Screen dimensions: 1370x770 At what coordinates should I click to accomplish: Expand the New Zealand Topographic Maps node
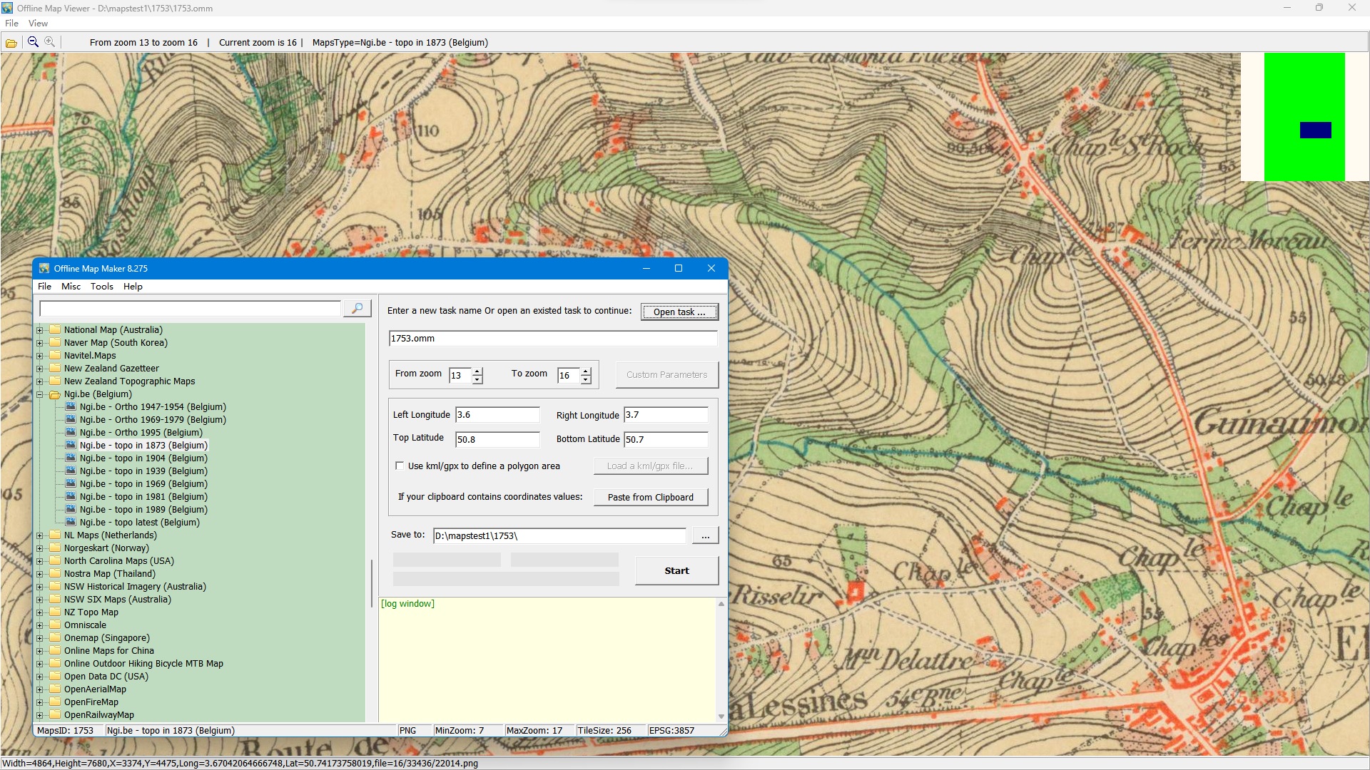[40, 381]
